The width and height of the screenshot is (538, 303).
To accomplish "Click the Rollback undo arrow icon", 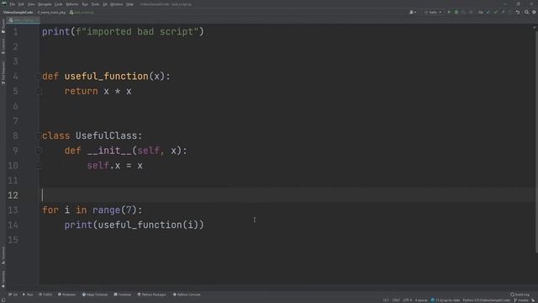I will pos(518,13).
